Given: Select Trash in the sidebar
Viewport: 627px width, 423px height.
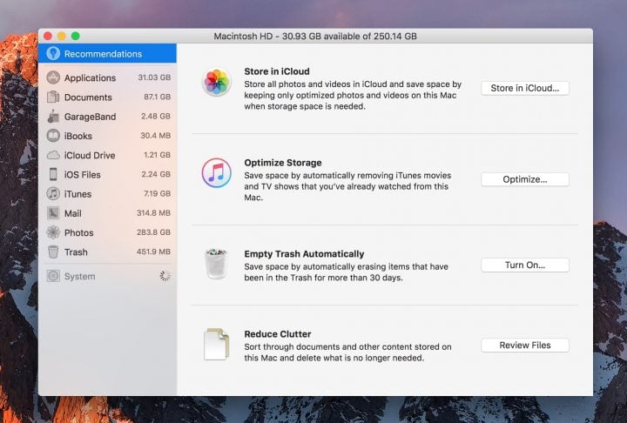Looking at the screenshot, I should point(107,252).
